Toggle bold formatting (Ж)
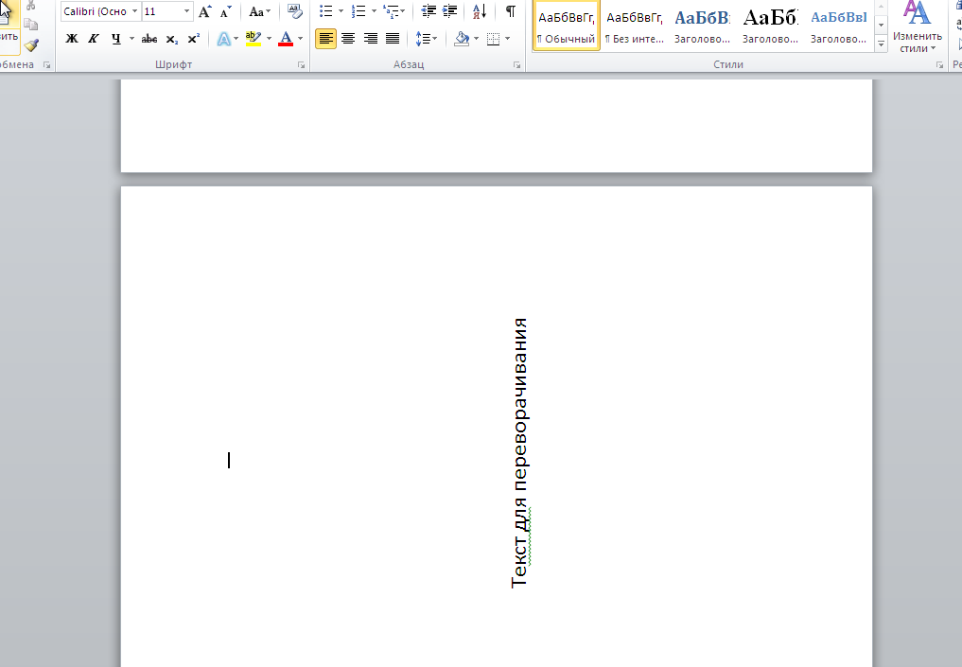 72,39
